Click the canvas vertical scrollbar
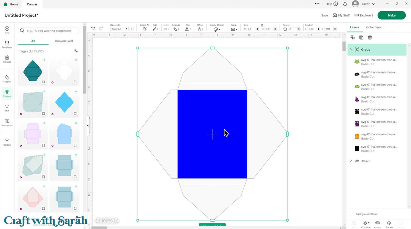 coord(344,46)
